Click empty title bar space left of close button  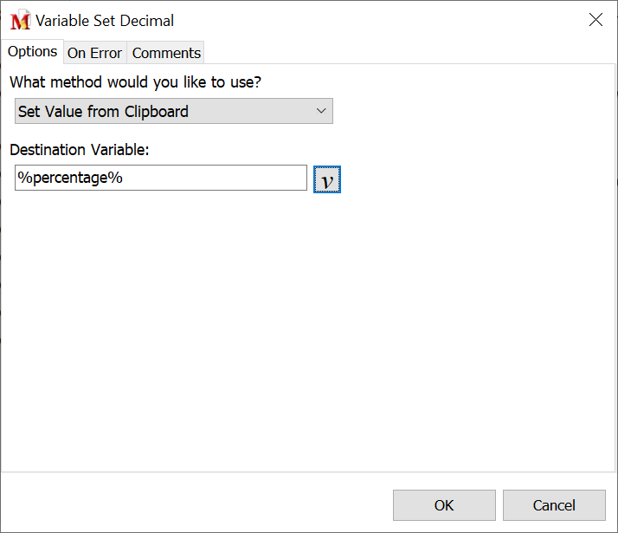point(389,20)
